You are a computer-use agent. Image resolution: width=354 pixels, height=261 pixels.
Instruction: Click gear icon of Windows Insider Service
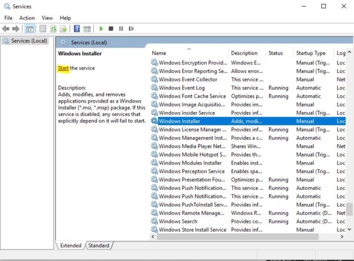tap(154, 113)
